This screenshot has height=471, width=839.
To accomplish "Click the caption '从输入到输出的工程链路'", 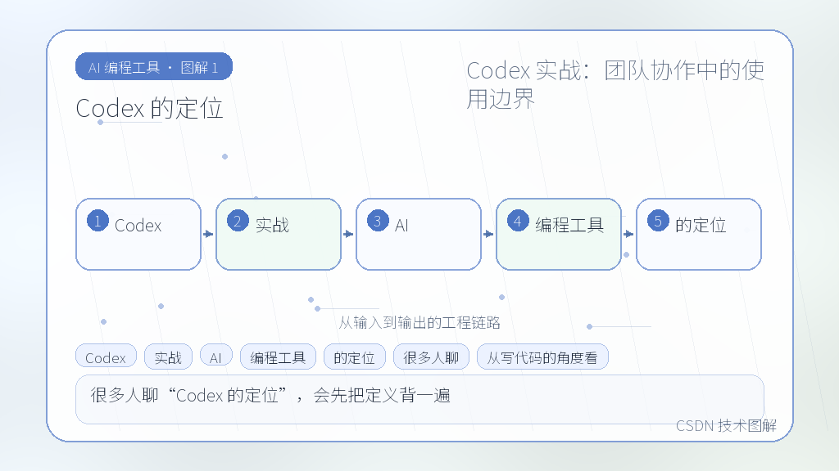I will [x=419, y=322].
